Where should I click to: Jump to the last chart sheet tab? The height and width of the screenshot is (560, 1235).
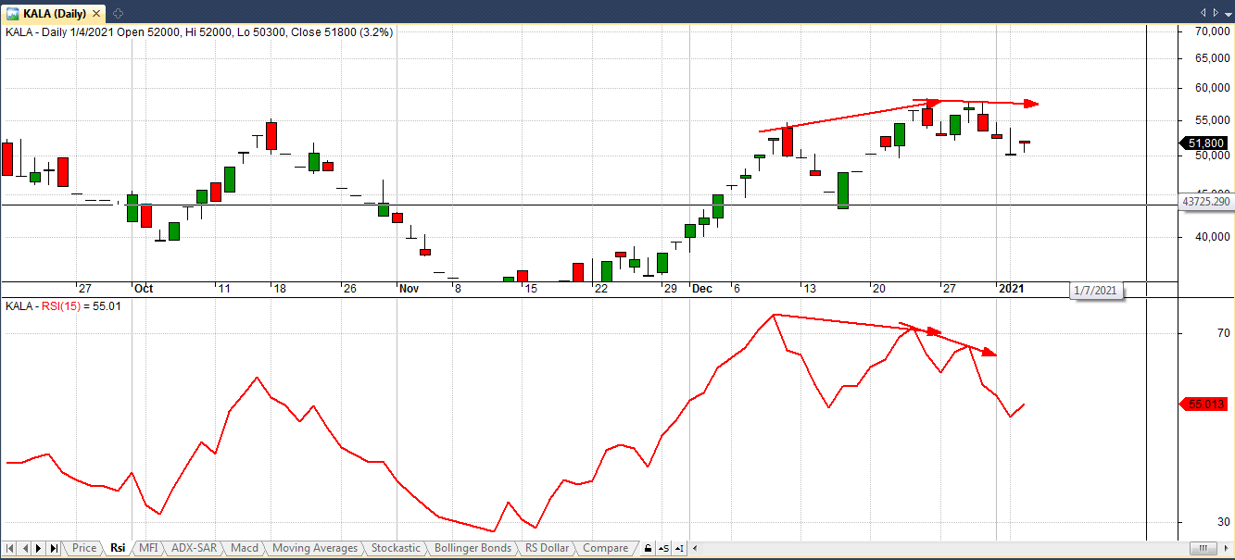click(54, 548)
